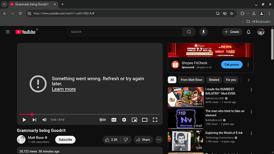This screenshot has height=154, width=274.
Task: Focus the YouTube search field
Action: pos(125,32)
